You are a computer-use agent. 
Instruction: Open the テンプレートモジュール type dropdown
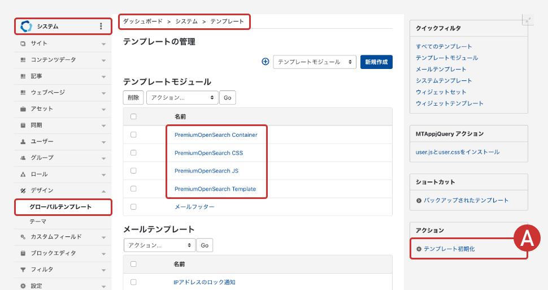click(x=314, y=62)
